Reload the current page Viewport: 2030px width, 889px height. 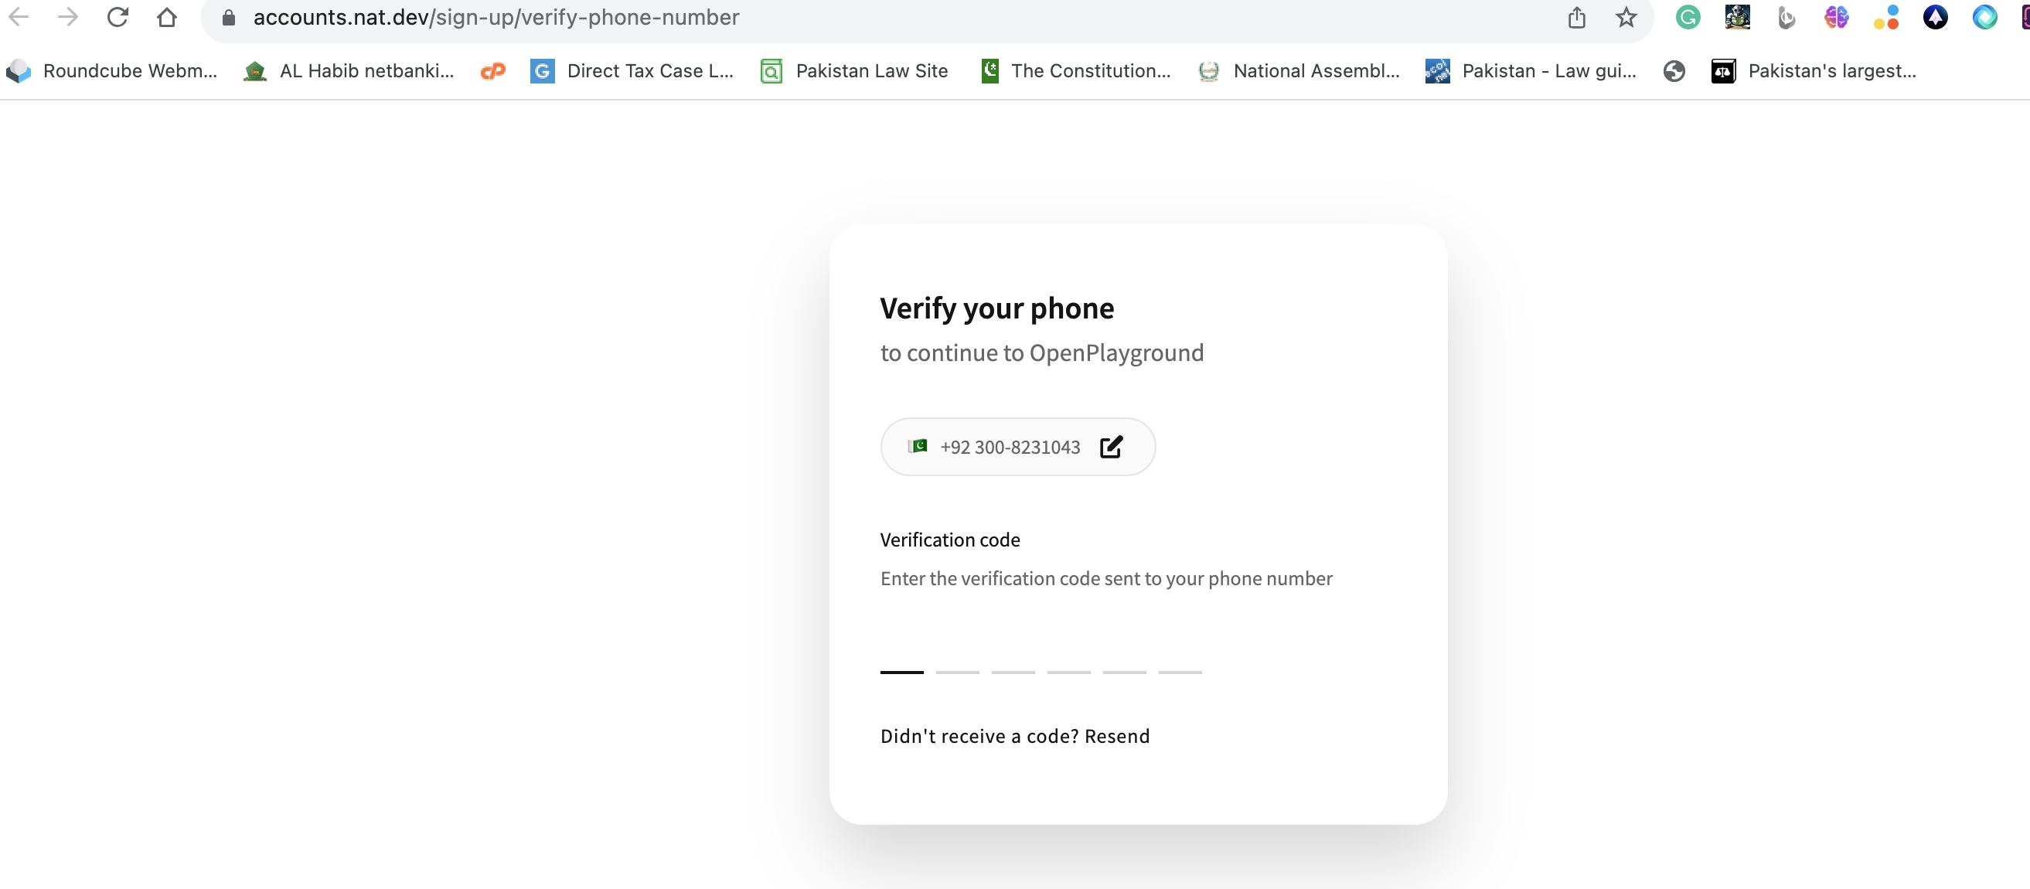point(118,17)
